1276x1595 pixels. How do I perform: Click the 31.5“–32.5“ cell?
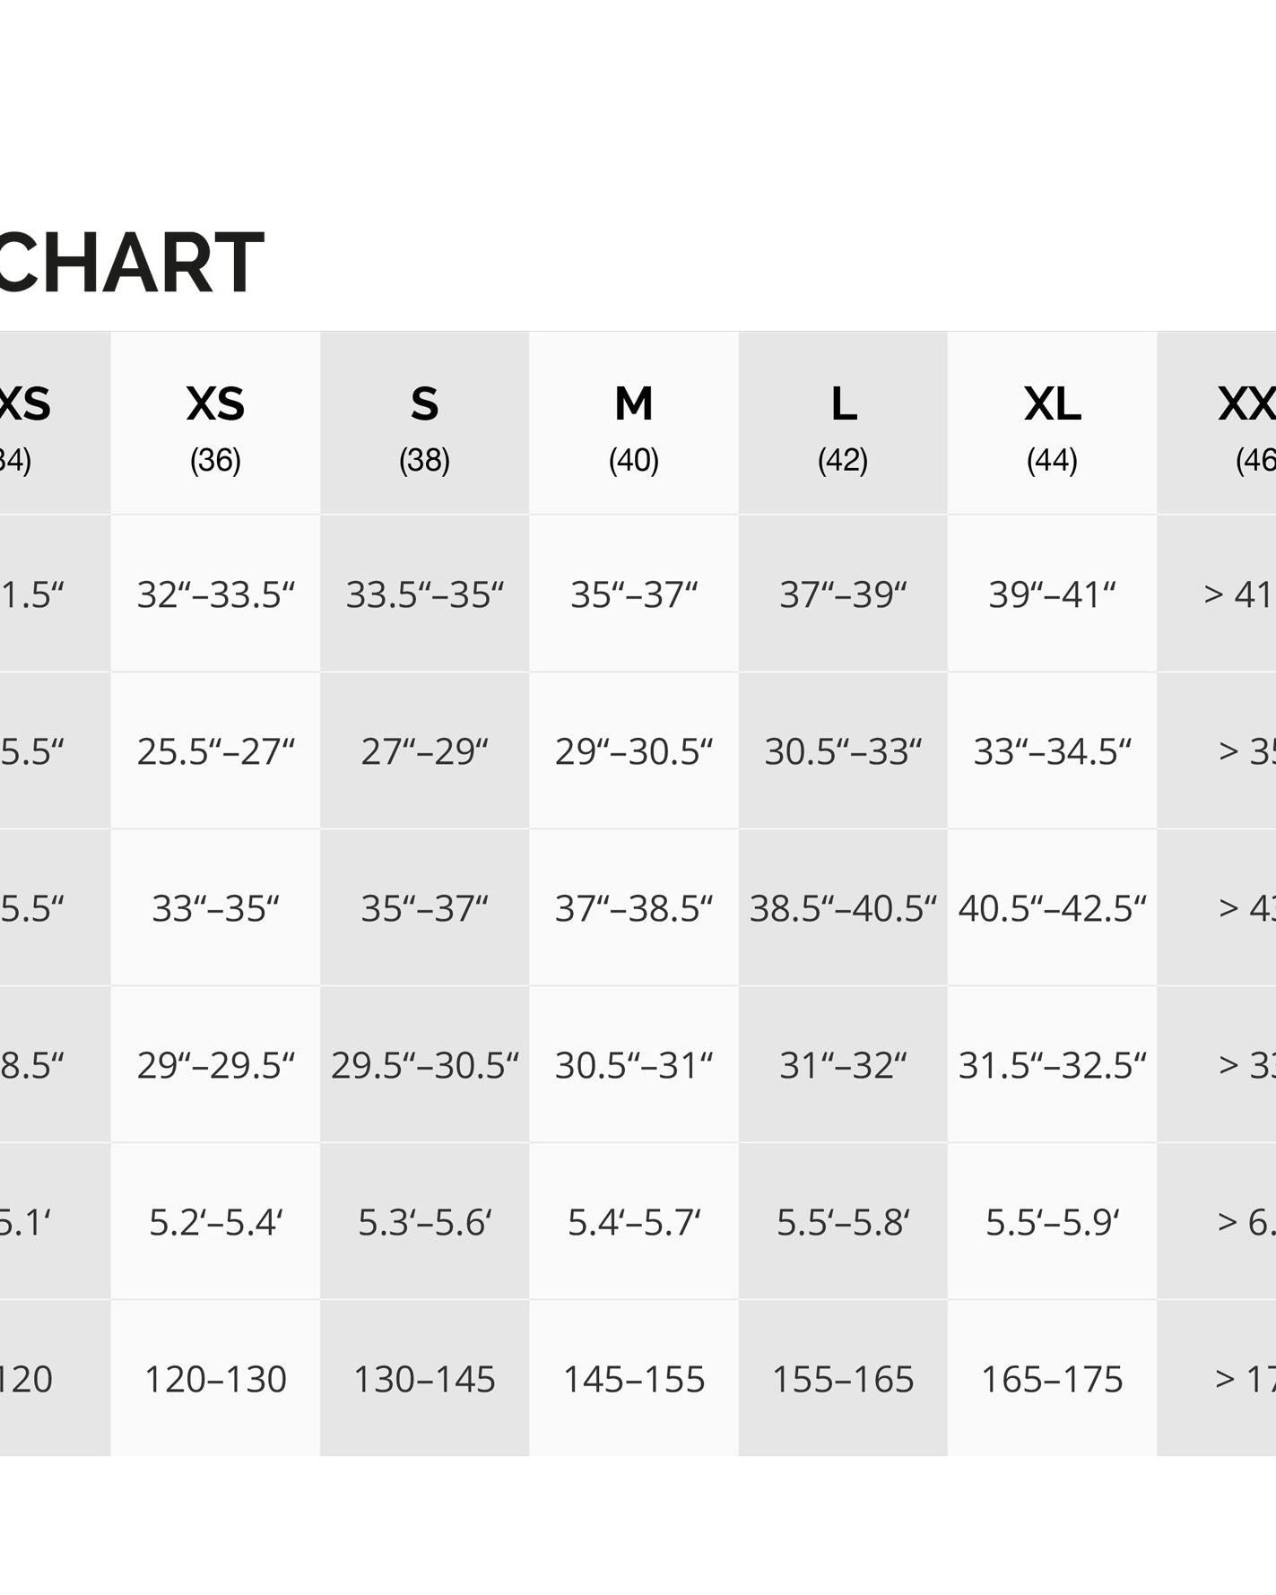1052,1065
